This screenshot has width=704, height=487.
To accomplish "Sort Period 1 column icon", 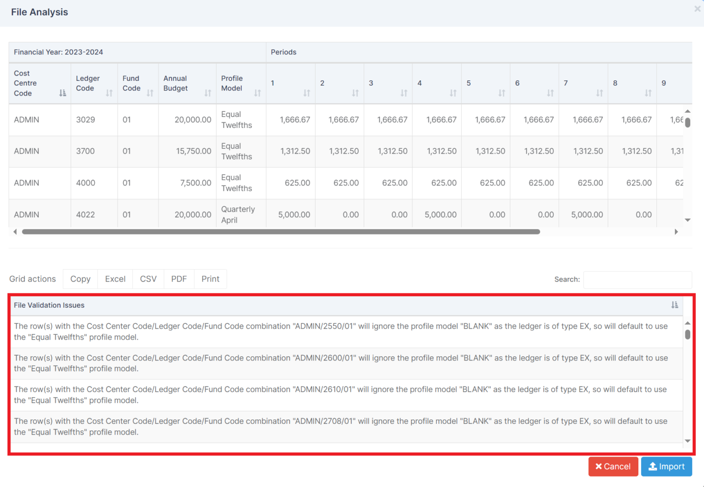I will [307, 93].
